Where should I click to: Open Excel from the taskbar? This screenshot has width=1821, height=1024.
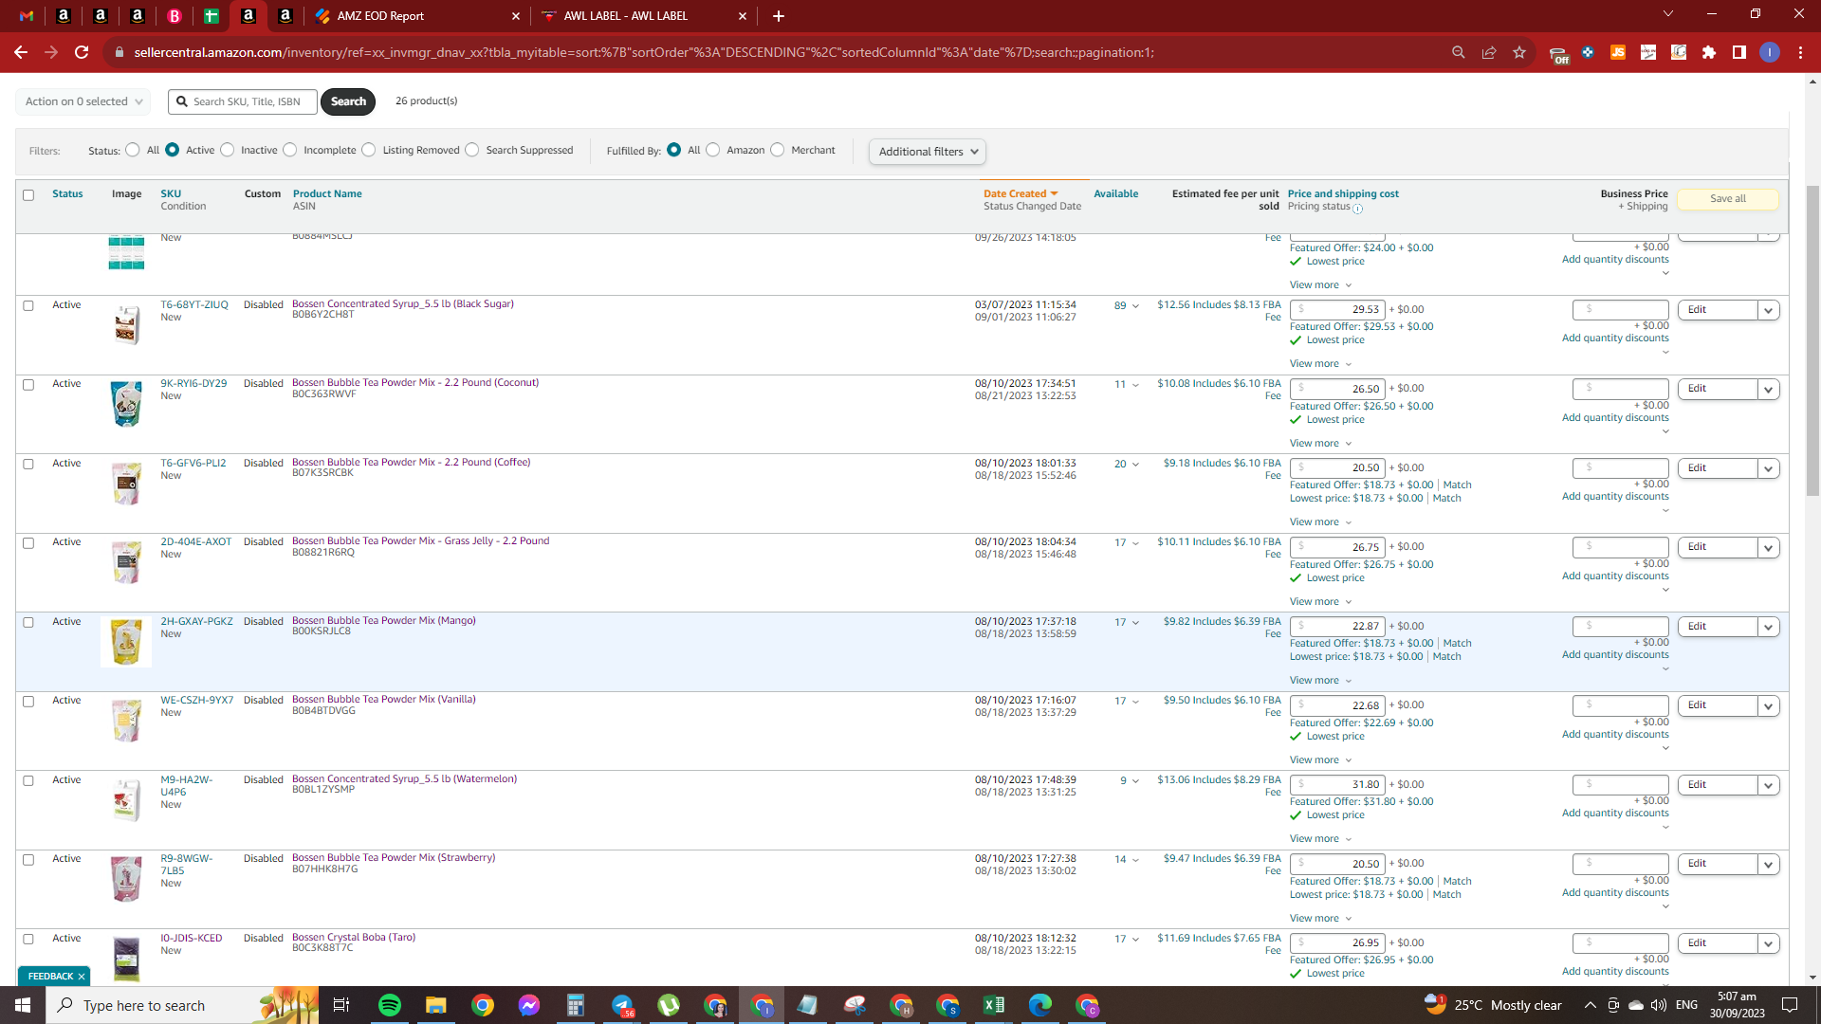click(x=994, y=1005)
